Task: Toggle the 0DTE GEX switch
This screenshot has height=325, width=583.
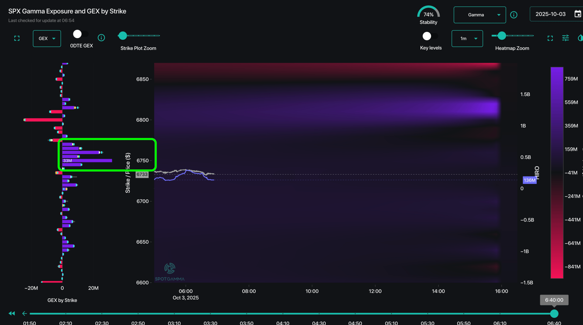Action: (80, 34)
